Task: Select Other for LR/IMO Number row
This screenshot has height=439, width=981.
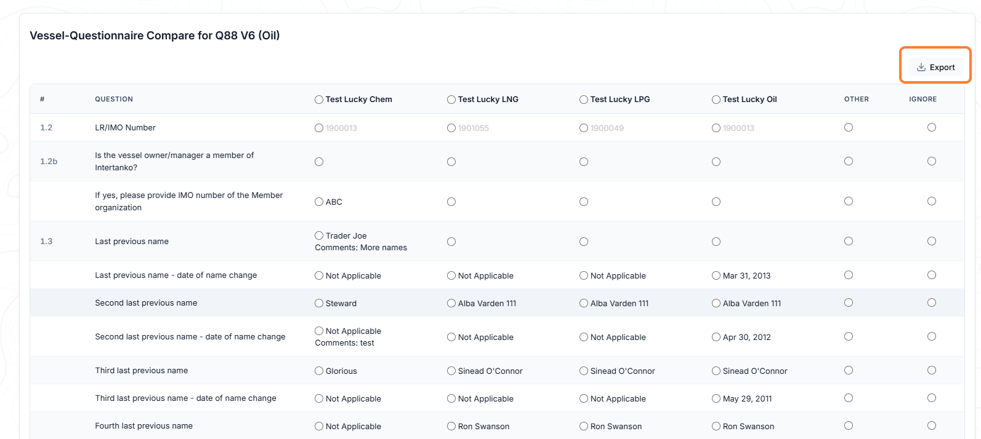Action: pos(849,127)
